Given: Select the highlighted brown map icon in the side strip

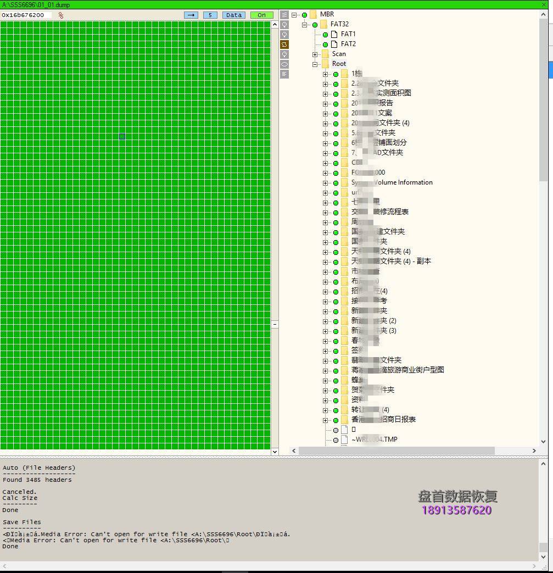Looking at the screenshot, I should coord(284,44).
